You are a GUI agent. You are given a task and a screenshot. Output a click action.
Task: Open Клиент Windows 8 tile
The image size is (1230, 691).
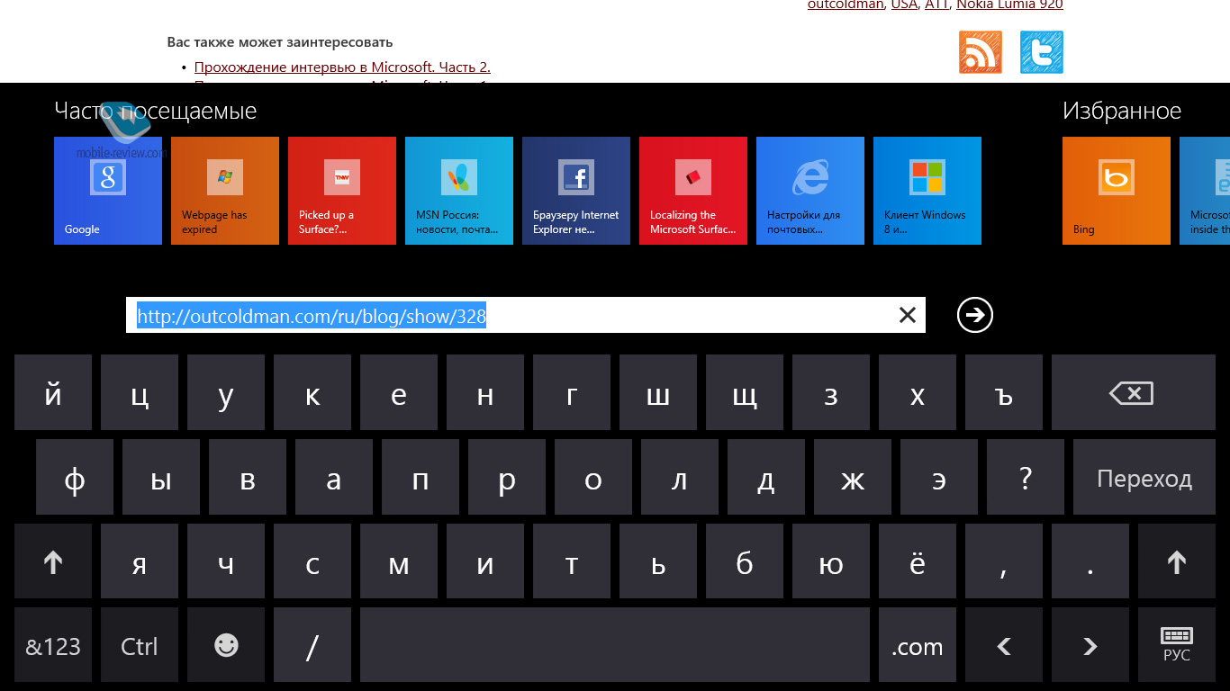pos(927,191)
